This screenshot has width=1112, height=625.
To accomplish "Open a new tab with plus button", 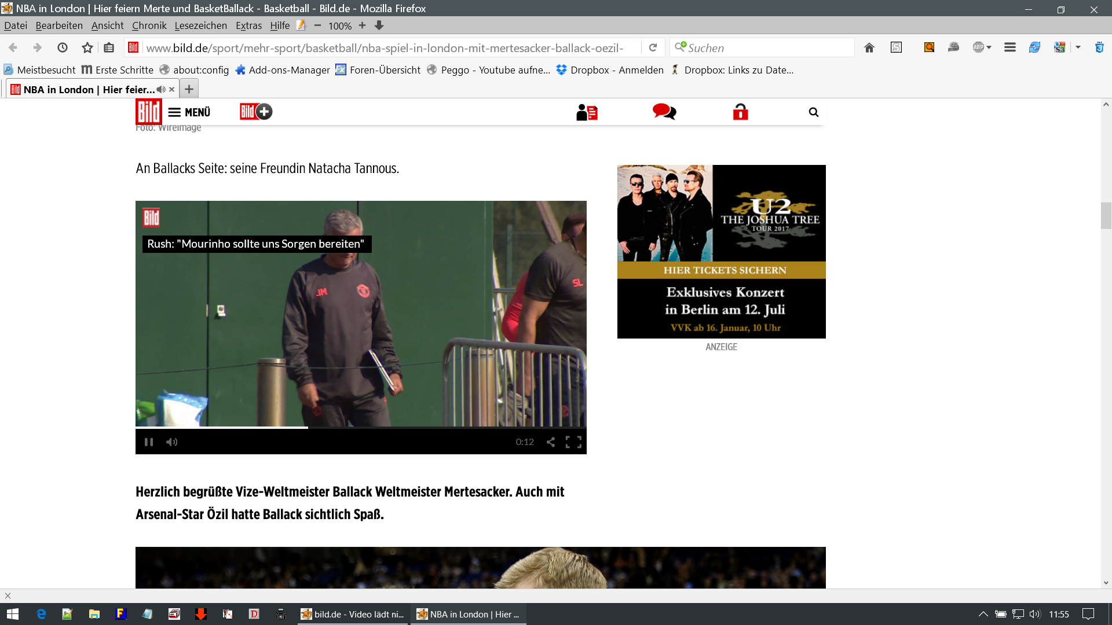I will pyautogui.click(x=189, y=89).
